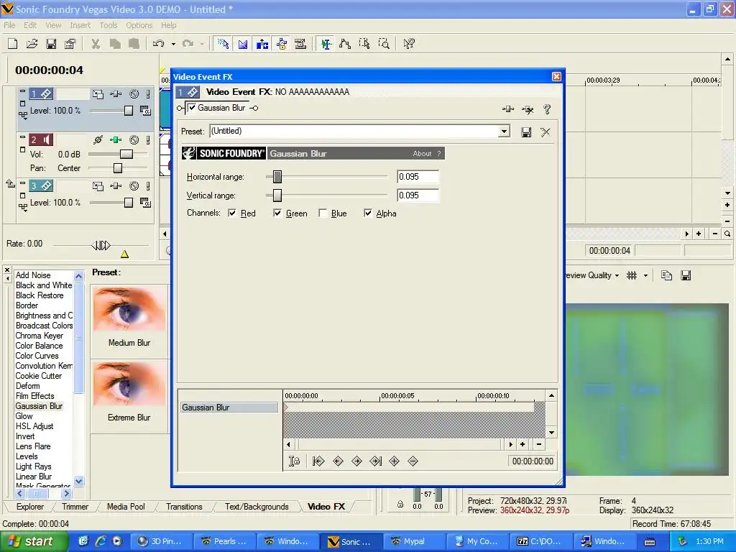This screenshot has height=552, width=736.
Task: Click the Redo arrow icon
Action: [x=188, y=44]
